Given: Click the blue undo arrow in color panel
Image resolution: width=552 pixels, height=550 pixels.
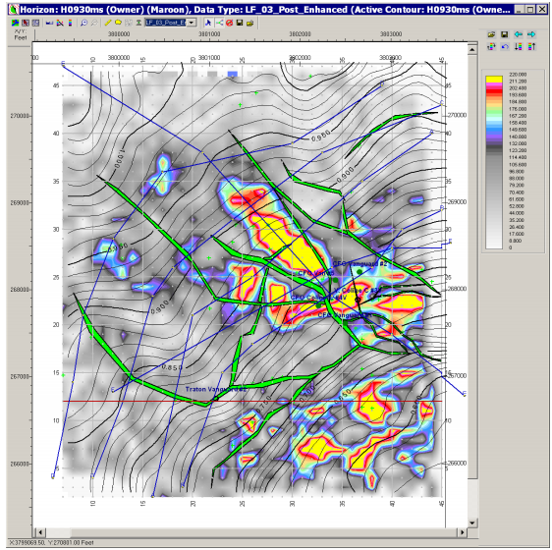Looking at the screenshot, I should (505, 46).
